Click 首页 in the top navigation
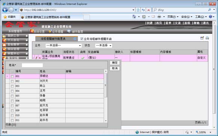This screenshot has height=136, width=218. click(159, 23)
